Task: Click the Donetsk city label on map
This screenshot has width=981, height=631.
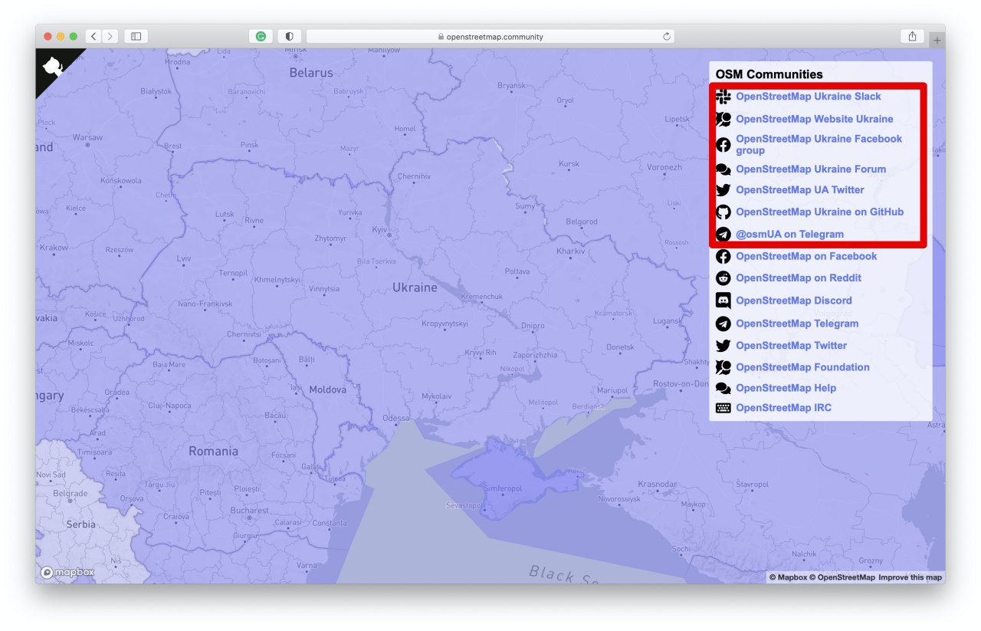Action: (x=620, y=347)
